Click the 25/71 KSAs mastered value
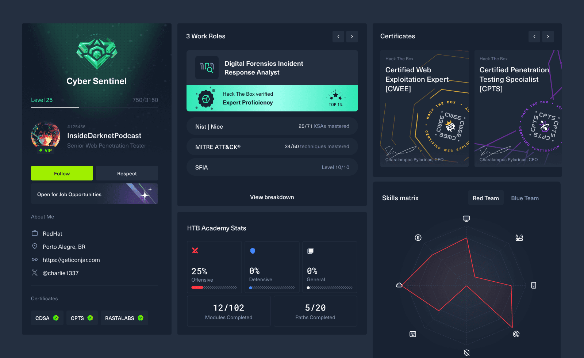584x358 pixels. [324, 126]
